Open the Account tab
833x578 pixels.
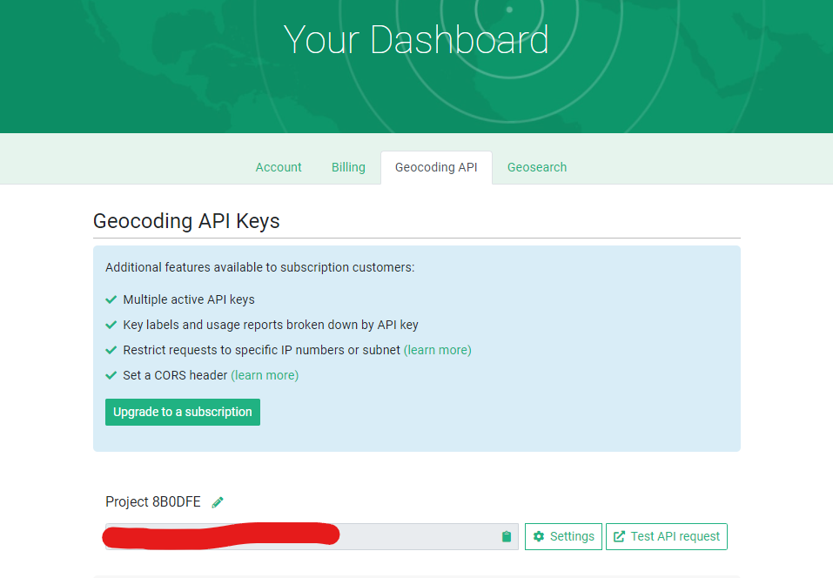(279, 167)
